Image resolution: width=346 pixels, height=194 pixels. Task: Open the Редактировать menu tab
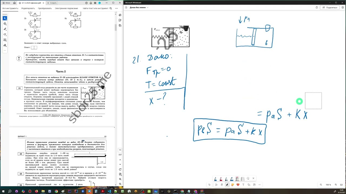coord(28,8)
